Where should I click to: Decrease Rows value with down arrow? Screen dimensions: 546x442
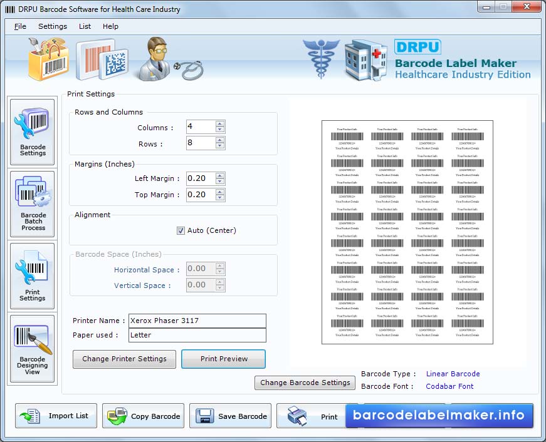(x=220, y=146)
